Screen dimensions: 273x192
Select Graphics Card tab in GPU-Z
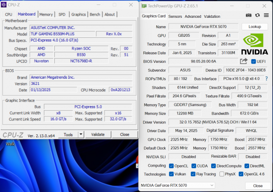pos(154,16)
